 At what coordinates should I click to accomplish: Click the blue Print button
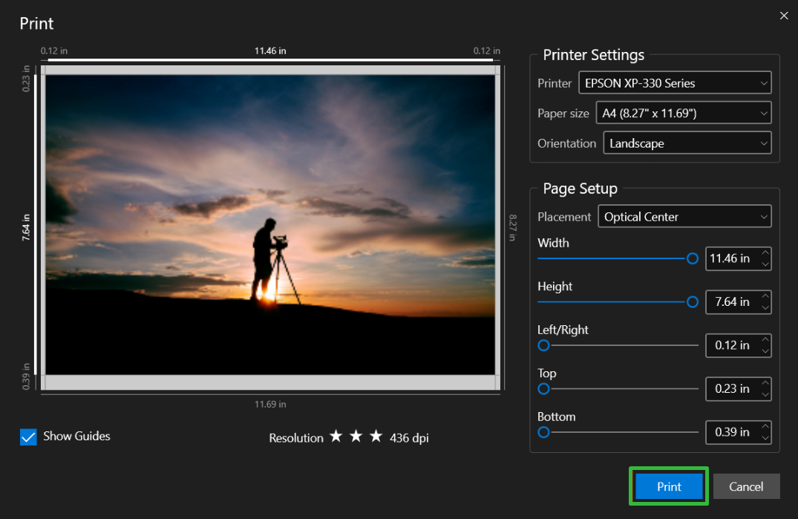(x=669, y=486)
